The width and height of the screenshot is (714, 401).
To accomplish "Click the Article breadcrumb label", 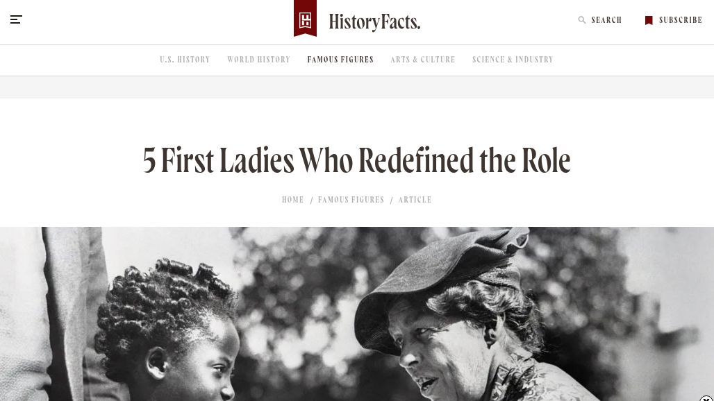I will tap(415, 200).
